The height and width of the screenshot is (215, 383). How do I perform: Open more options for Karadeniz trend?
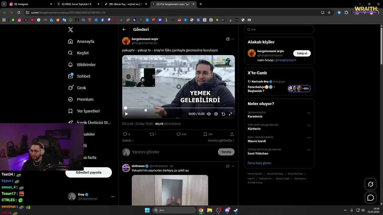[309, 113]
